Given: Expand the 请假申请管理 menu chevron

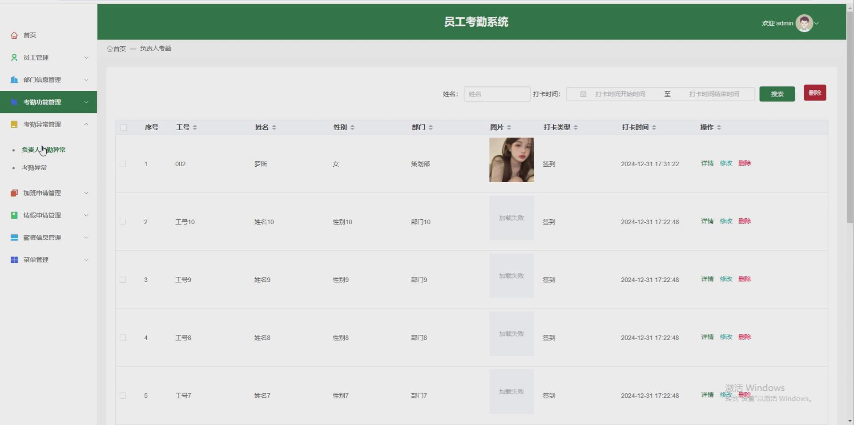Looking at the screenshot, I should pos(86,215).
